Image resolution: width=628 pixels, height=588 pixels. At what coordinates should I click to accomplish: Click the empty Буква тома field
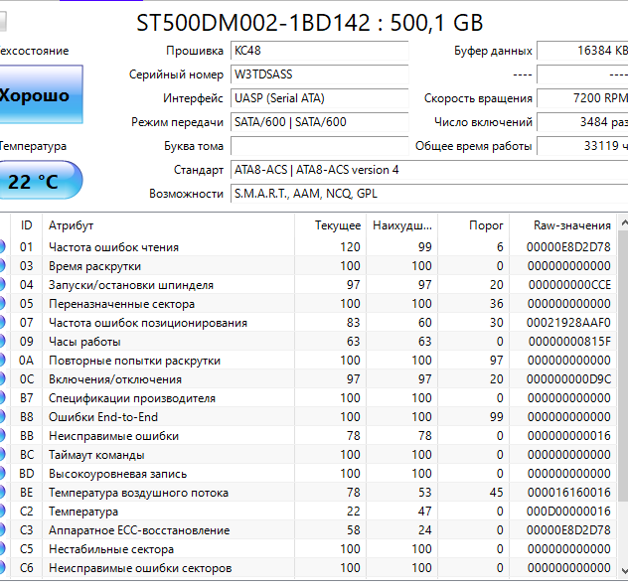tap(318, 146)
